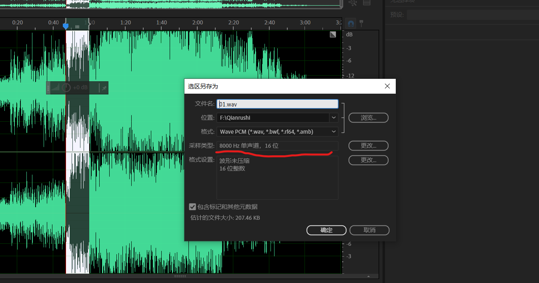Viewport: 539px width, 283px height.
Task: Click the blue playhead marker
Action: click(66, 26)
